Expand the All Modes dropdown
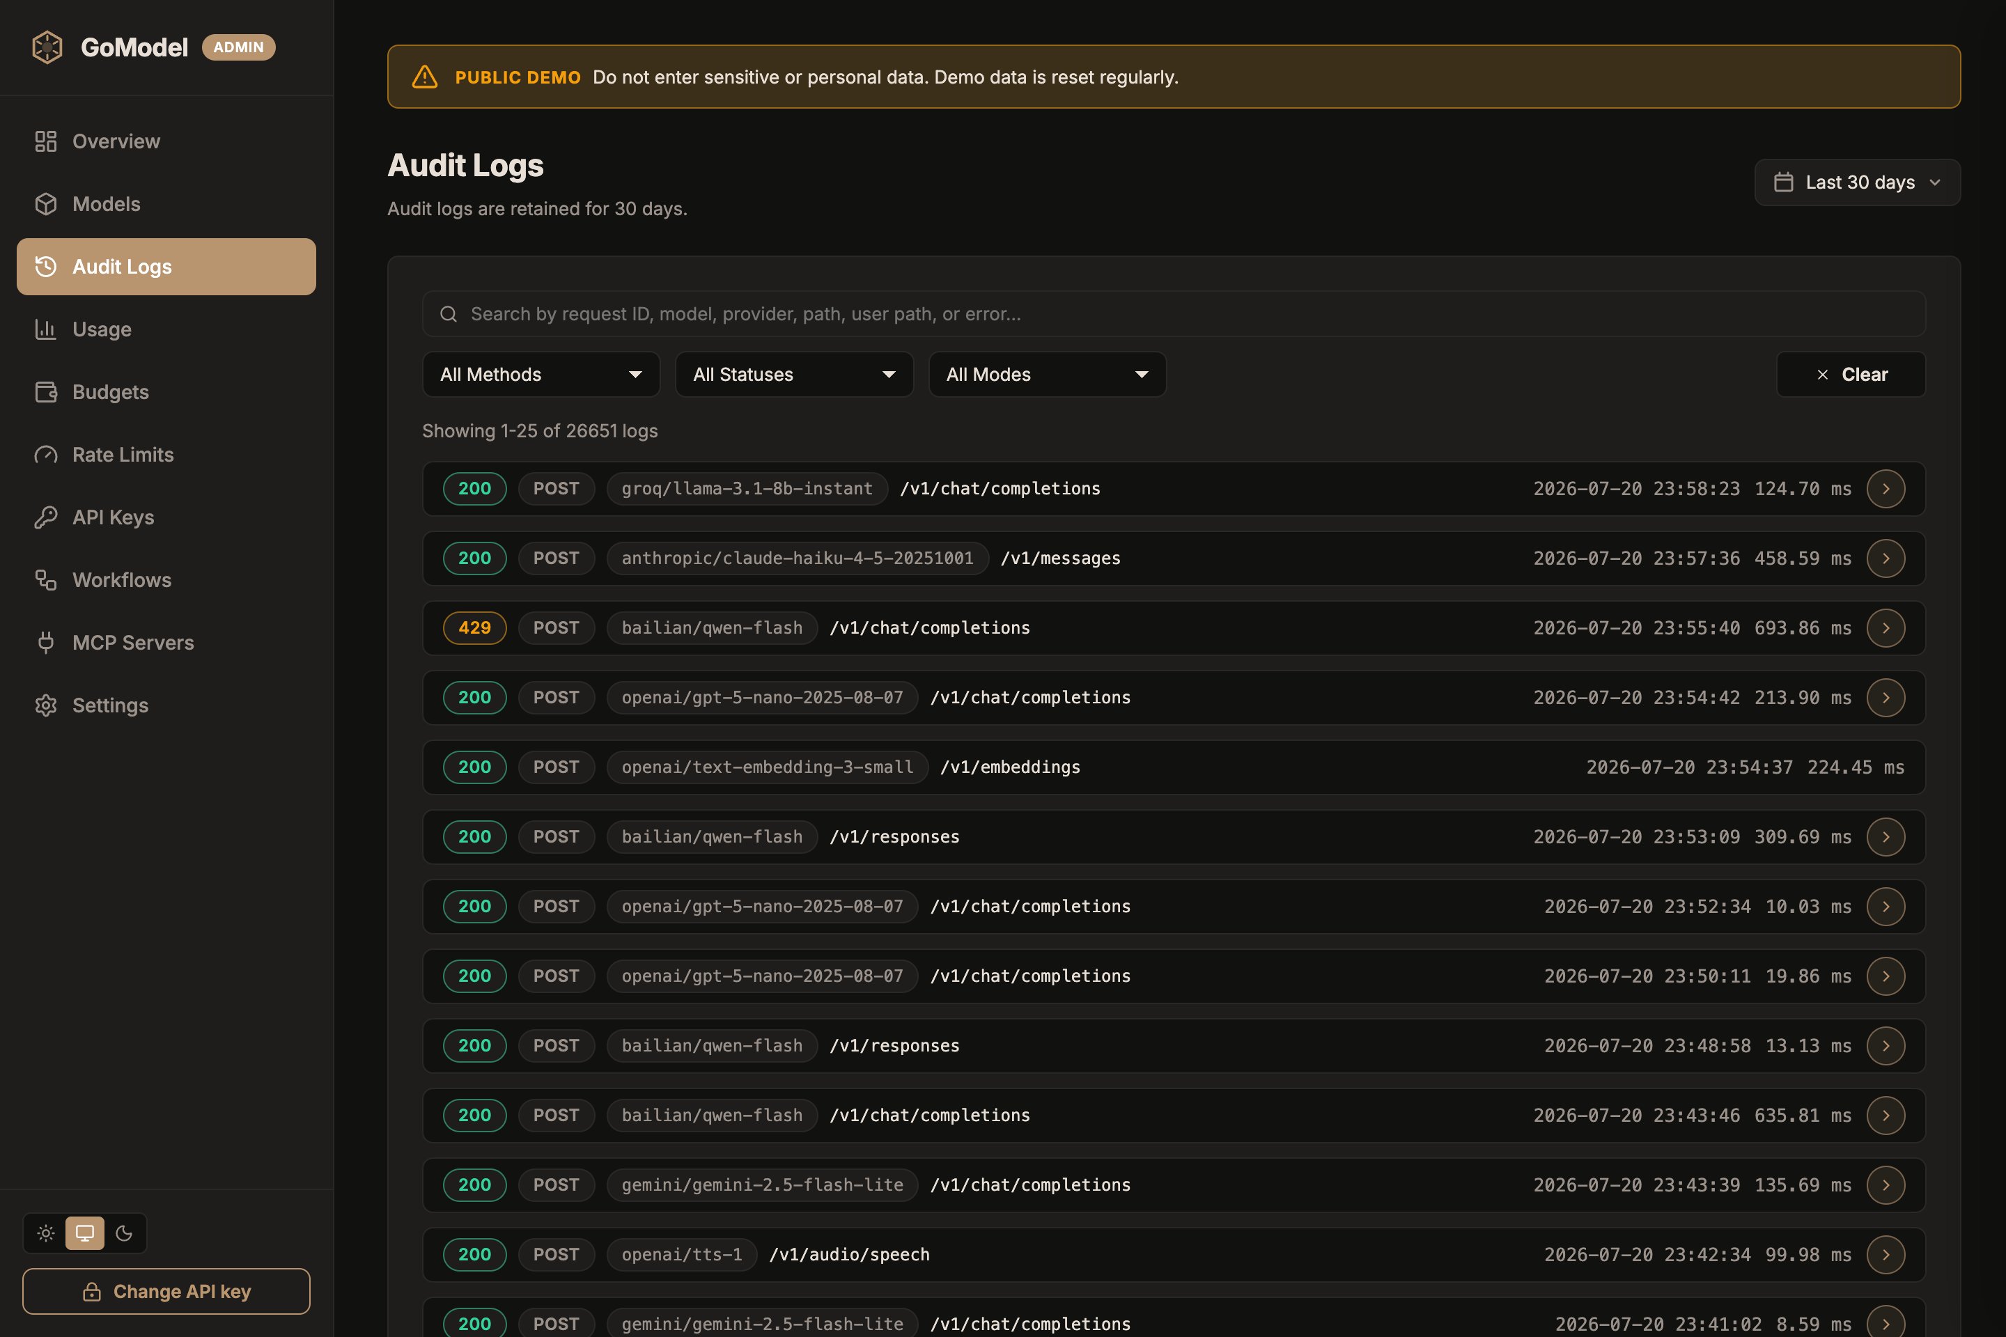This screenshot has width=2006, height=1337. (x=1048, y=375)
